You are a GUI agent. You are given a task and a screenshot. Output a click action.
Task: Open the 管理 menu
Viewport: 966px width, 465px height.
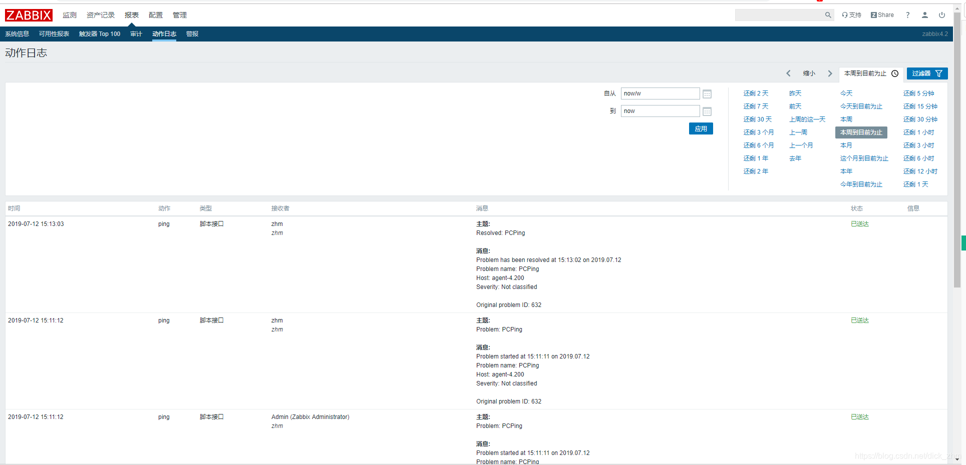pos(180,15)
